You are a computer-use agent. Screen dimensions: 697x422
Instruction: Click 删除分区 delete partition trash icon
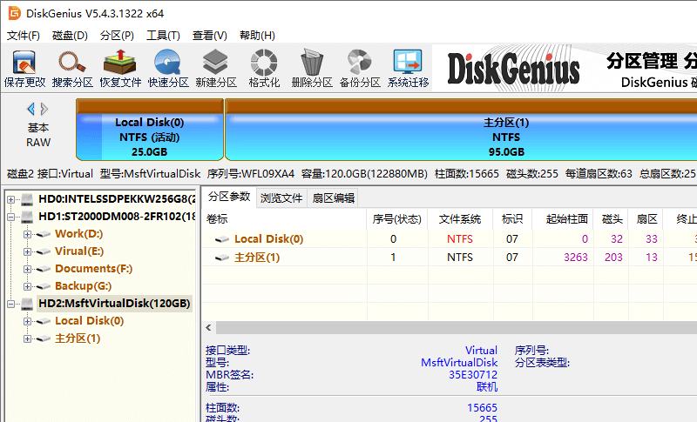coord(312,69)
